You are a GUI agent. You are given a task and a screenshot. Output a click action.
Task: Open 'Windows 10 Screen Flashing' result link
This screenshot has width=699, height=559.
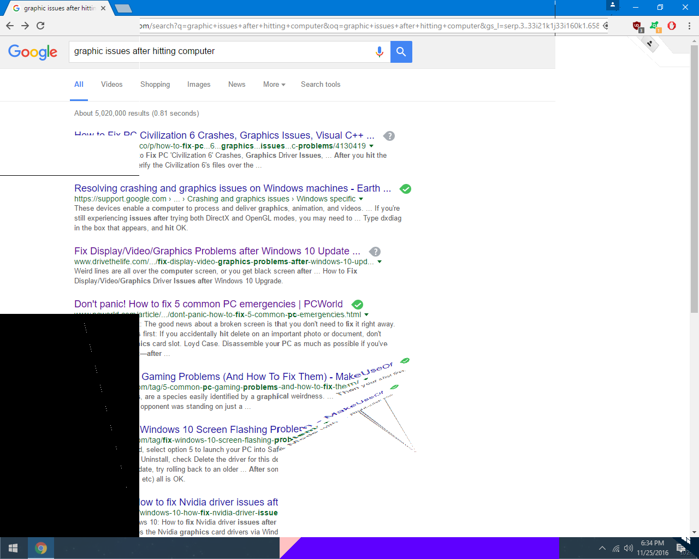(x=221, y=430)
